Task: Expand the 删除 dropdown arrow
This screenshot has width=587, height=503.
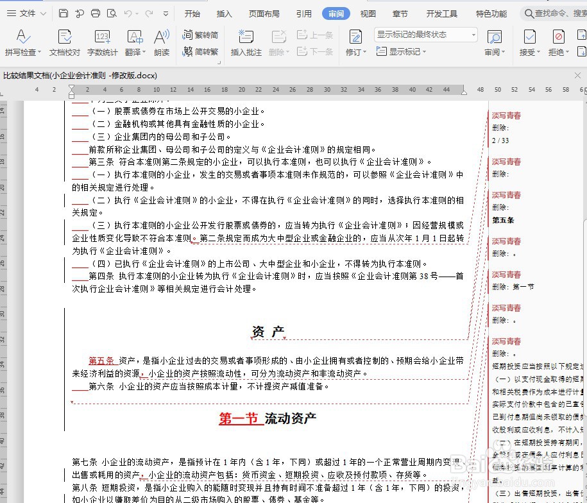Action: (x=287, y=52)
